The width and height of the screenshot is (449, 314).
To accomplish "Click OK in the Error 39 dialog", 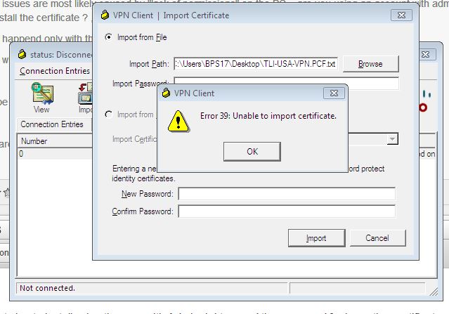I will coord(252,152).
